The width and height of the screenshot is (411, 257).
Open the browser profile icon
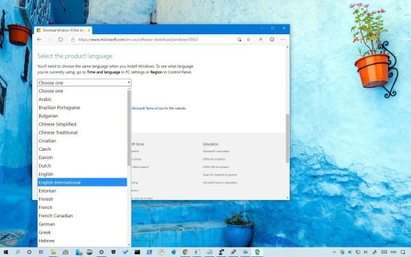point(261,39)
